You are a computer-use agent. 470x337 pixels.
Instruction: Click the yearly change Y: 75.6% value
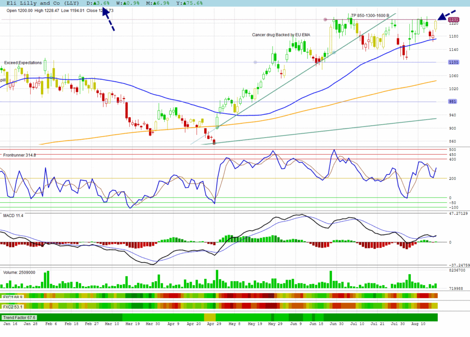coord(190,3)
